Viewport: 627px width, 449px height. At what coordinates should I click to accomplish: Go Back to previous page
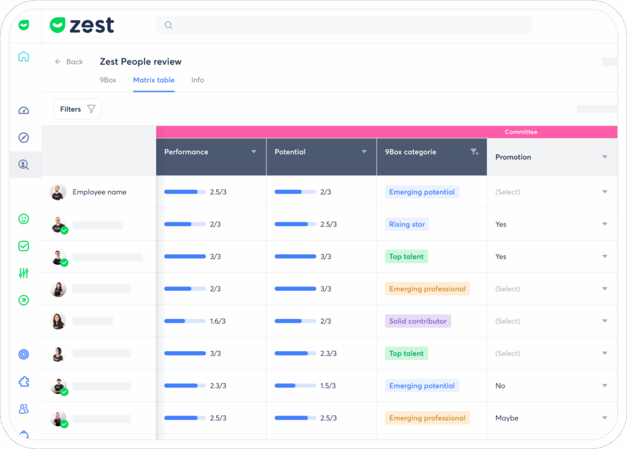[69, 62]
